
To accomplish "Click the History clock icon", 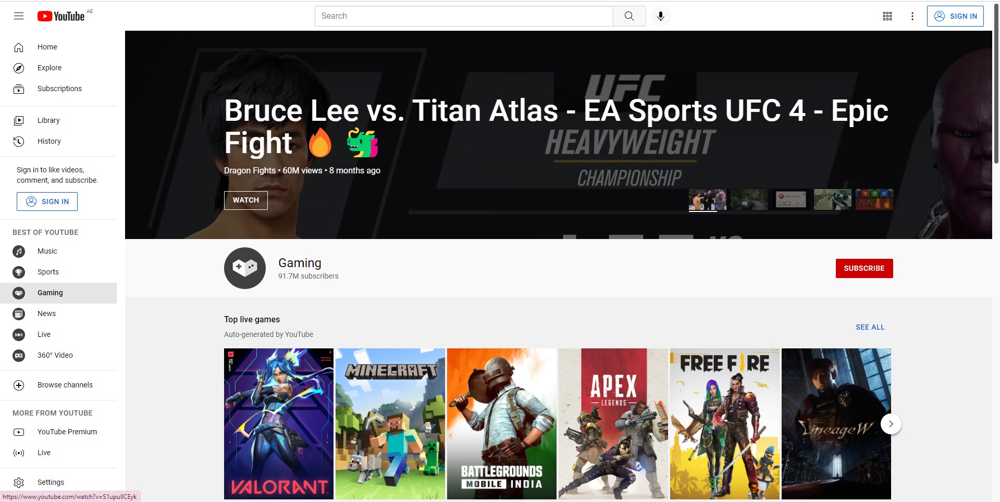I will (x=19, y=142).
